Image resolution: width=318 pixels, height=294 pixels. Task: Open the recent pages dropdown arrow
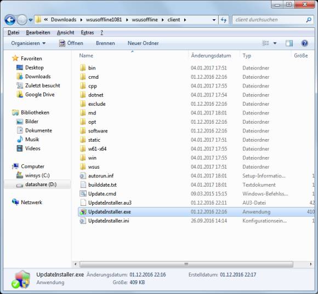tap(31, 20)
